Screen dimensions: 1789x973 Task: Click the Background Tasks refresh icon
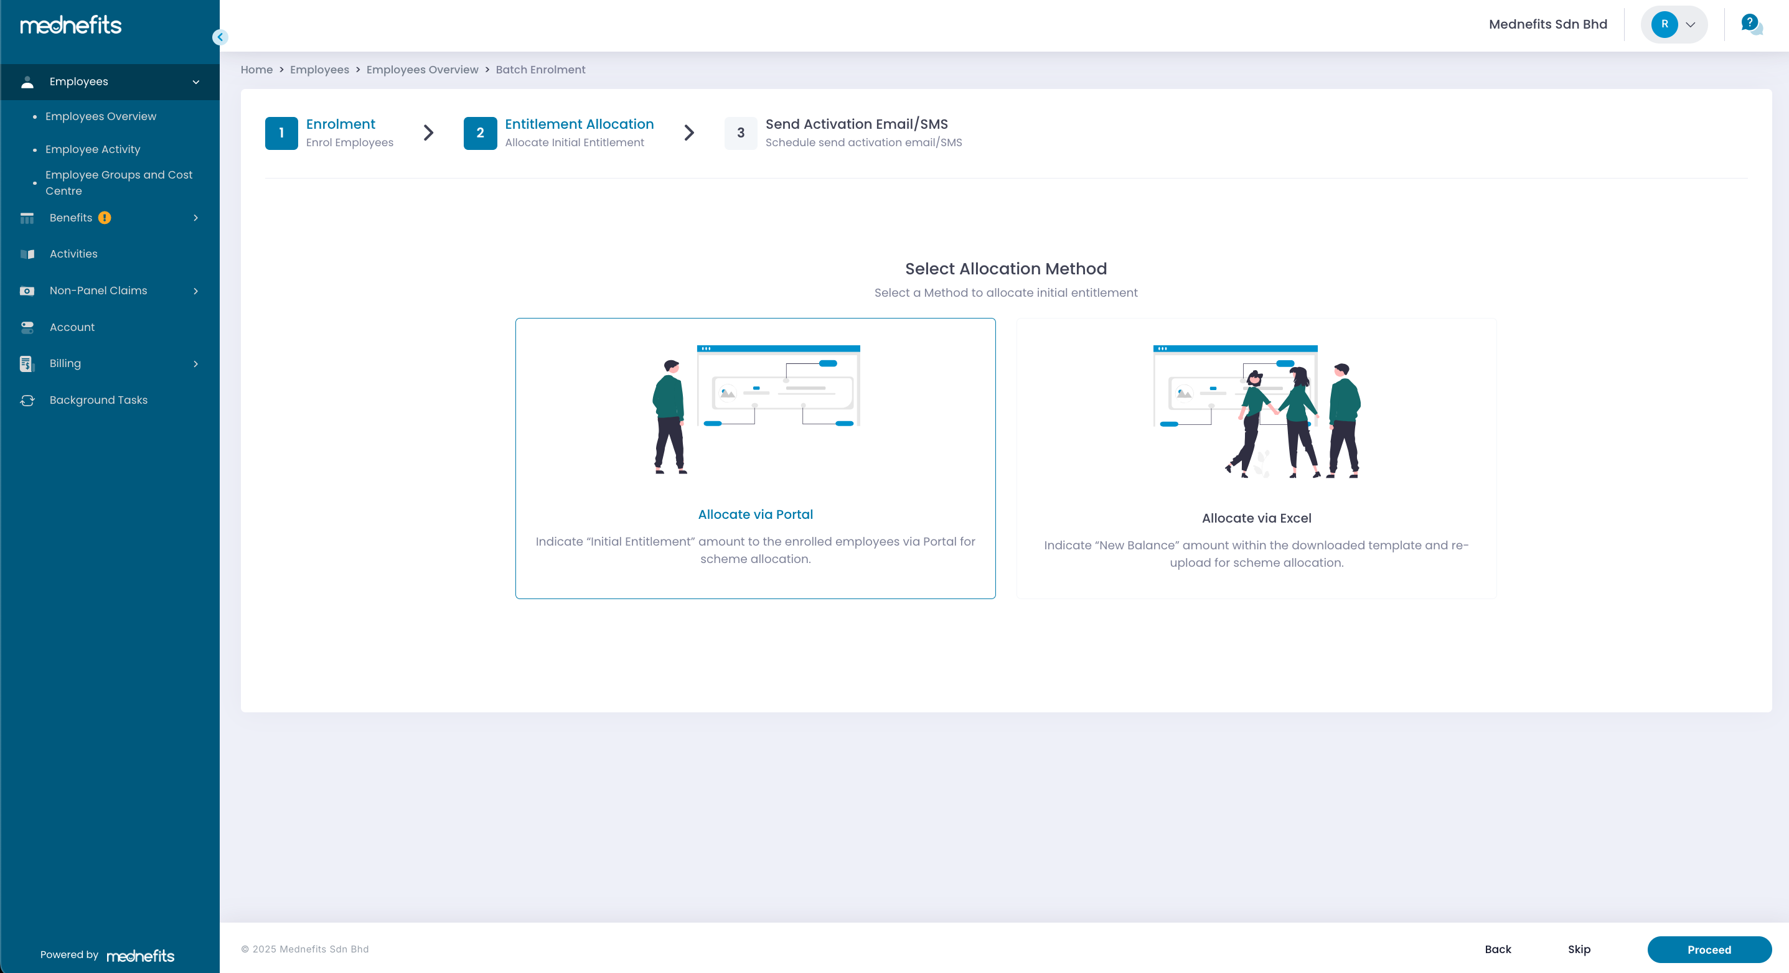pyautogui.click(x=27, y=401)
